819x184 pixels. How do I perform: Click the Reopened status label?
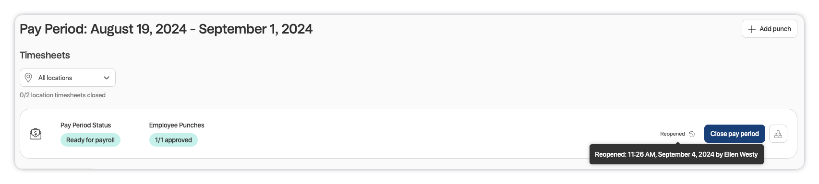(672, 134)
